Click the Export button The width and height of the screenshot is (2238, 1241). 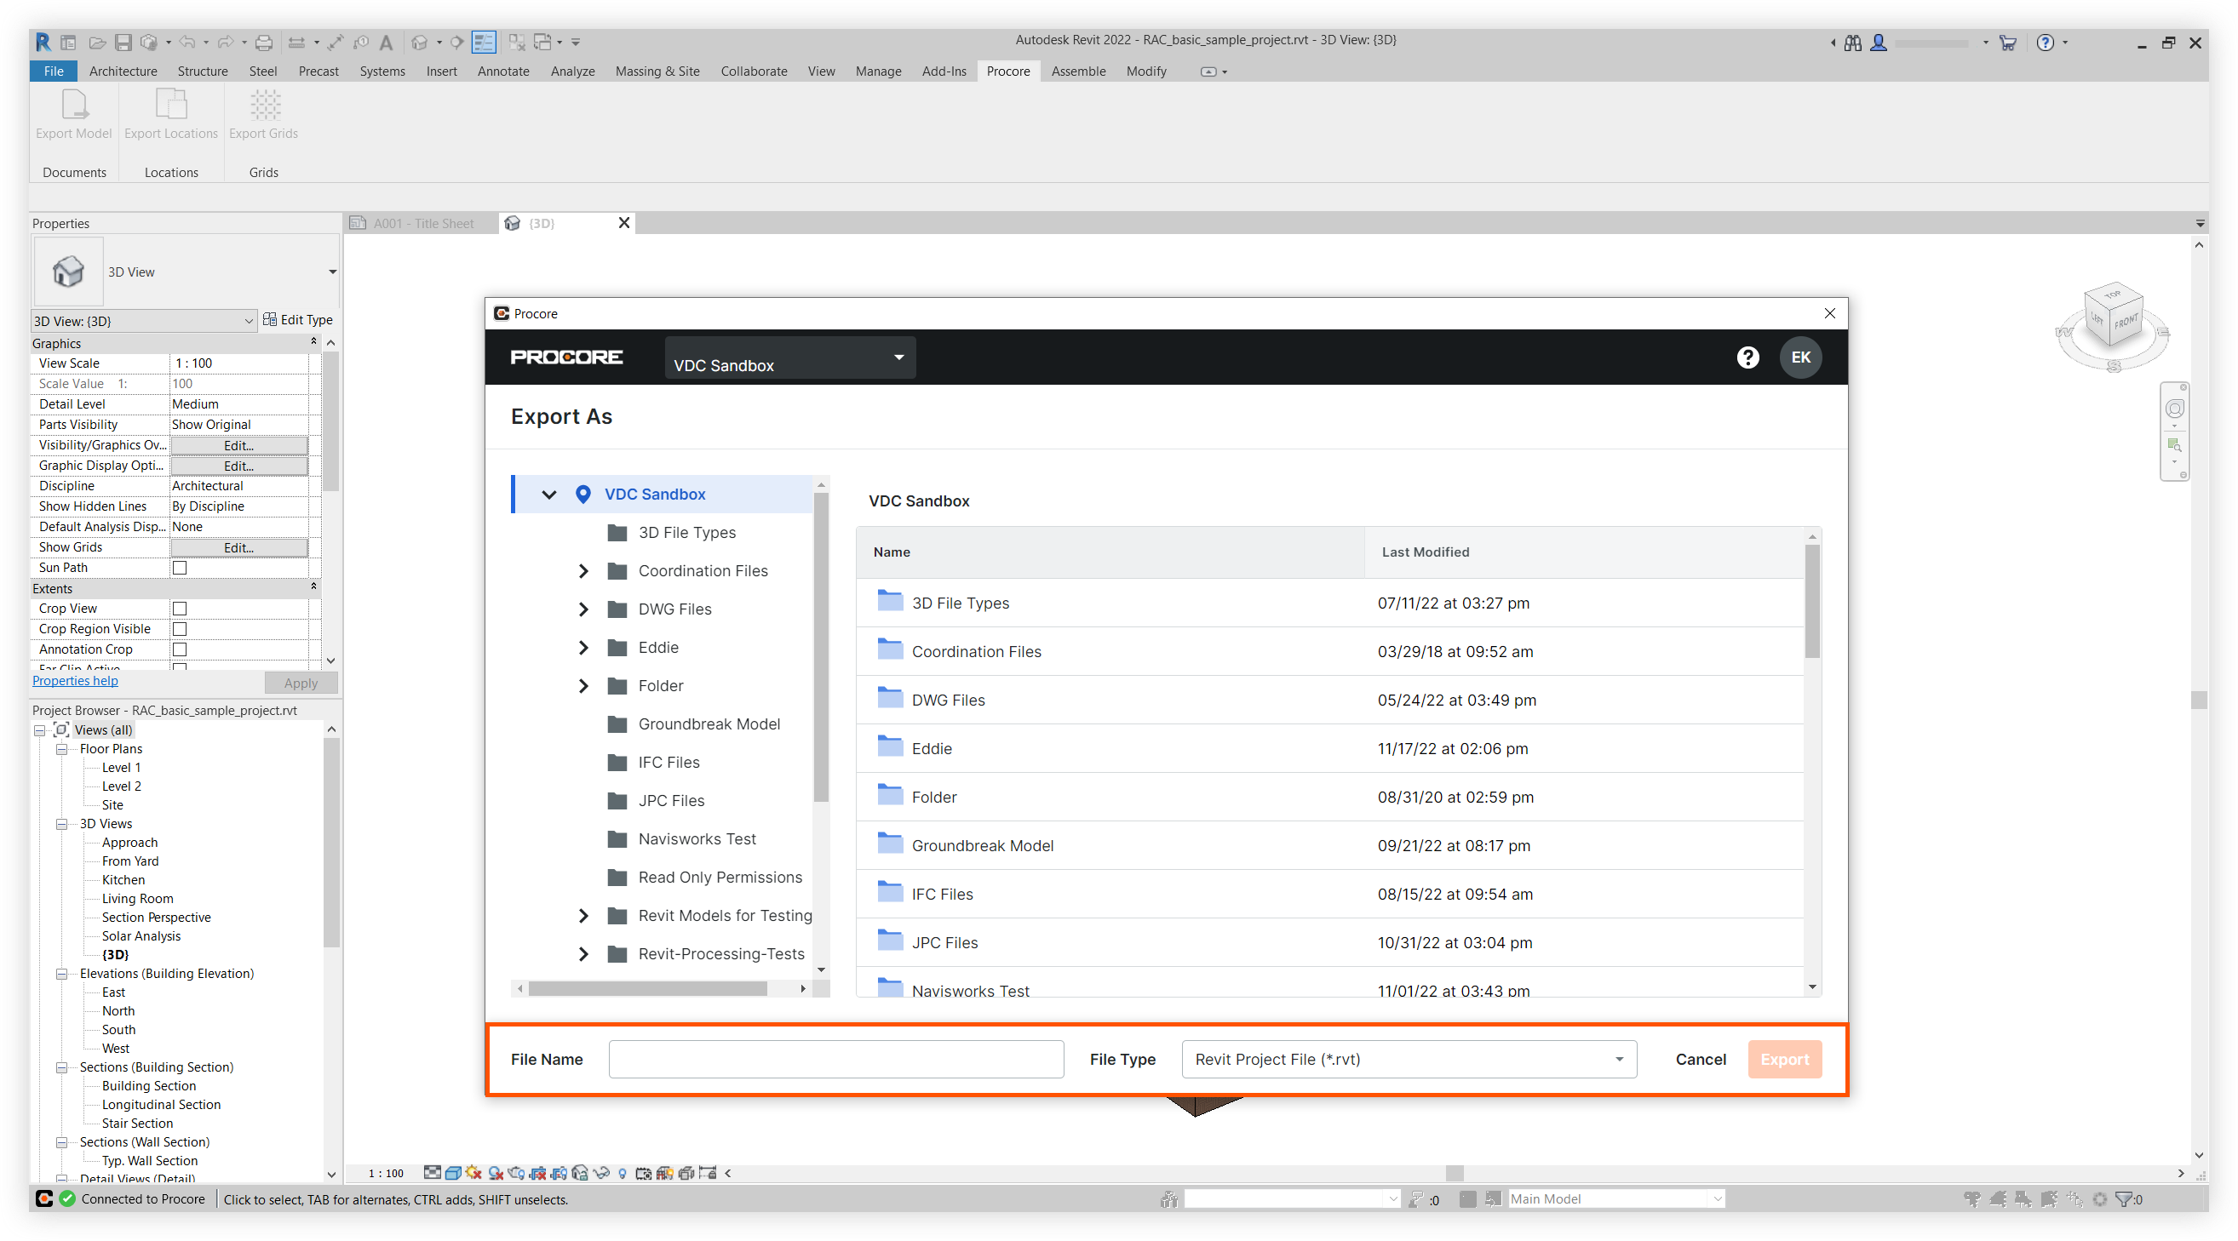[1783, 1059]
